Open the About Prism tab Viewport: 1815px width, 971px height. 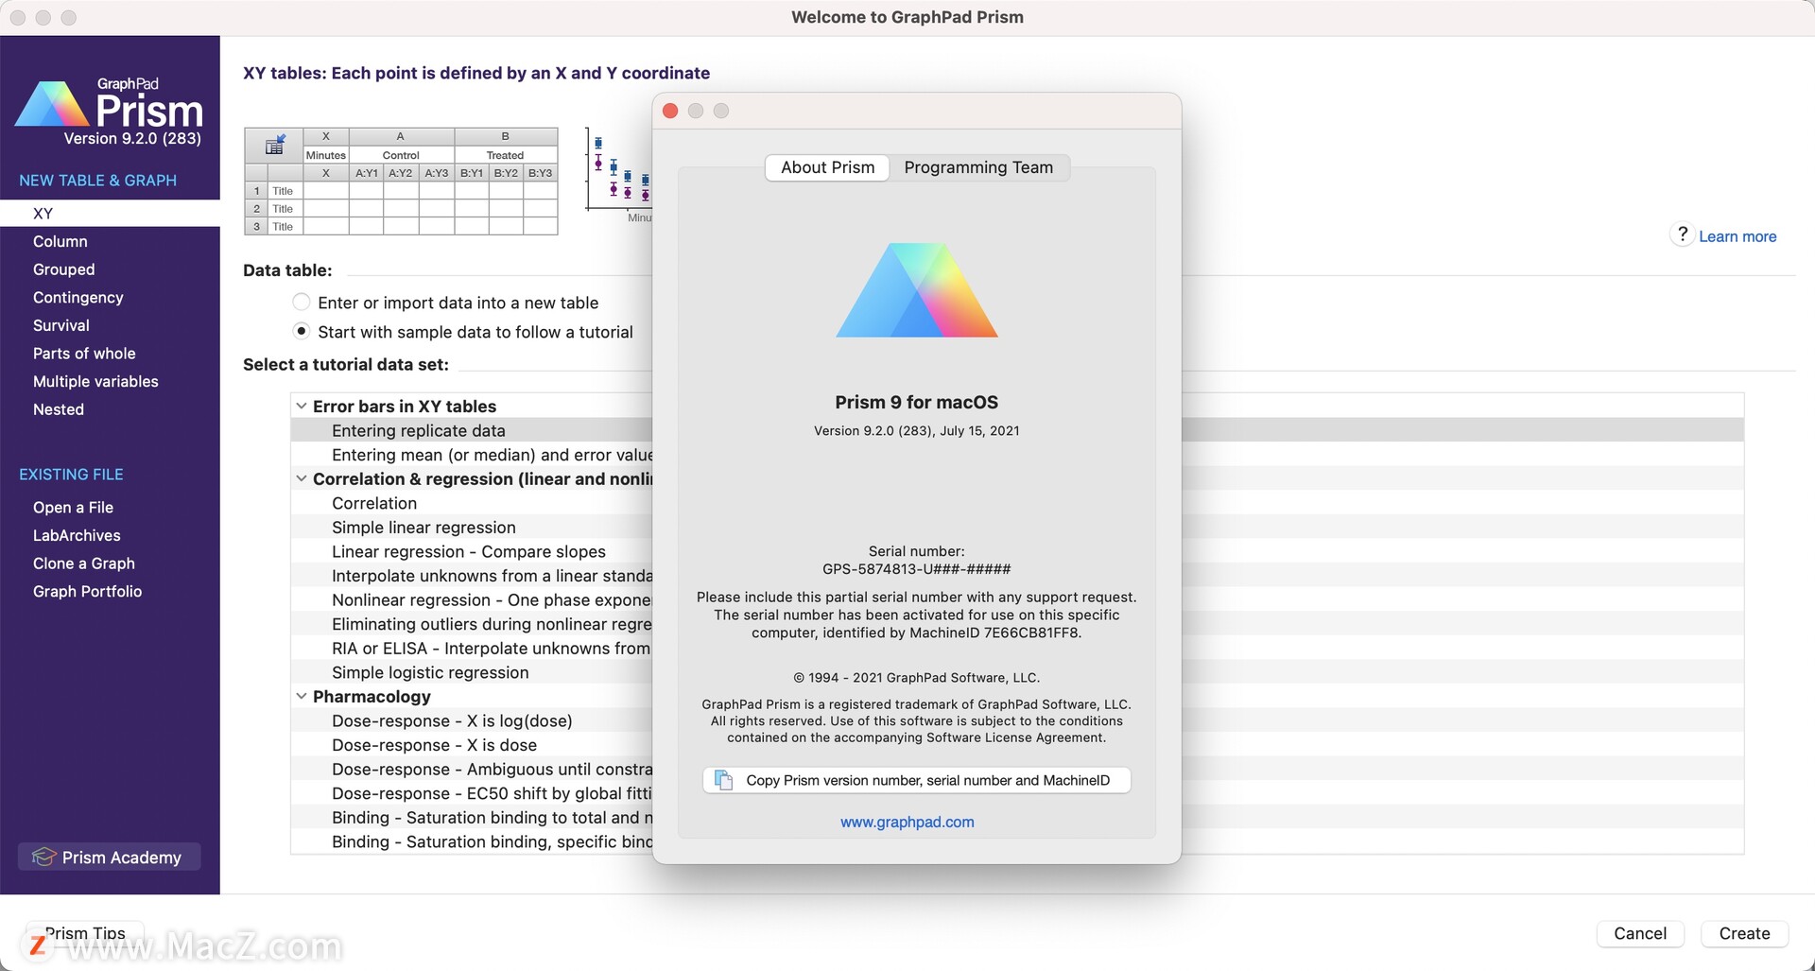[826, 167]
